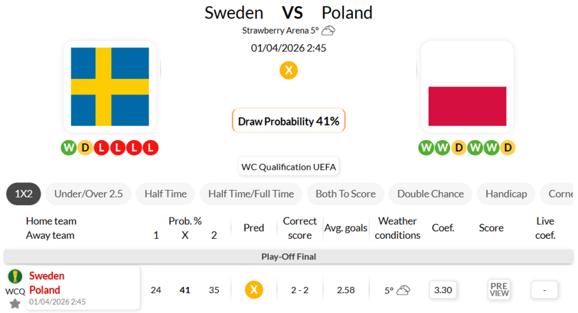Click the WC Qualification UEFA label
The height and width of the screenshot is (313, 578).
tap(289, 167)
